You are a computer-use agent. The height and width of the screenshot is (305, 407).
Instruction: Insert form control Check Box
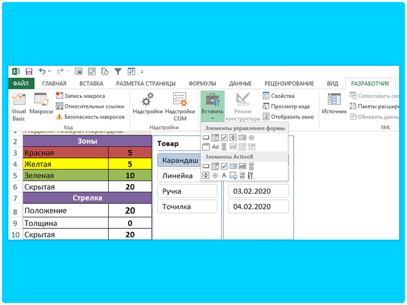point(224,138)
